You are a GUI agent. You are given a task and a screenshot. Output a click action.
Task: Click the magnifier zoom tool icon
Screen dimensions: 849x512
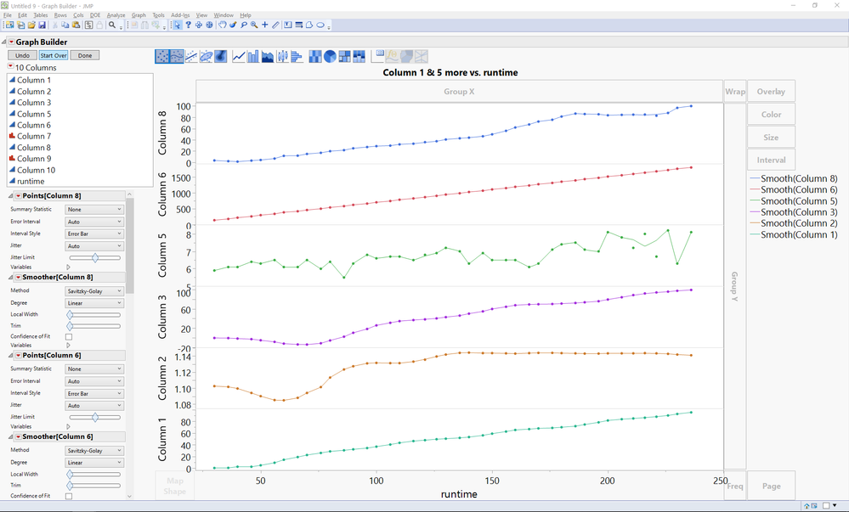(x=253, y=25)
